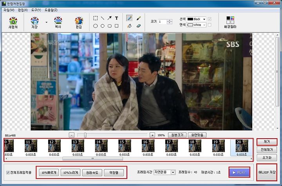
Task: Click the 10%느리게 slower button
Action: pyautogui.click(x=70, y=173)
